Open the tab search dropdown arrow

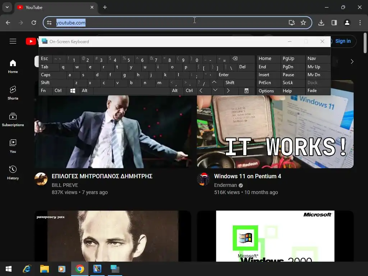click(7, 7)
